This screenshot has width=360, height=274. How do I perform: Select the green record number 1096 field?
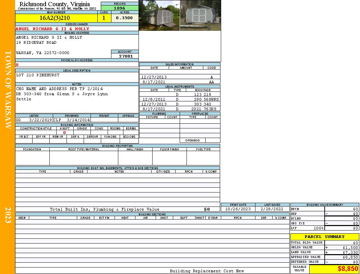[x=120, y=8]
